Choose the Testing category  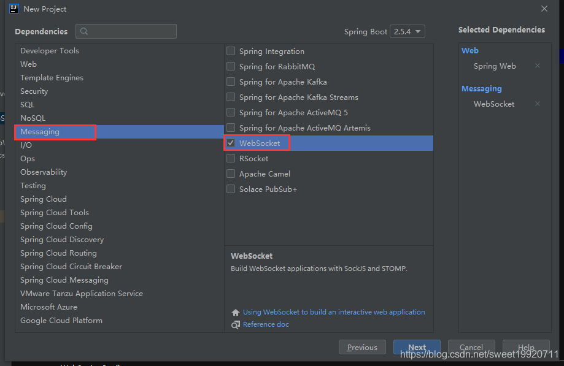tap(120, 186)
